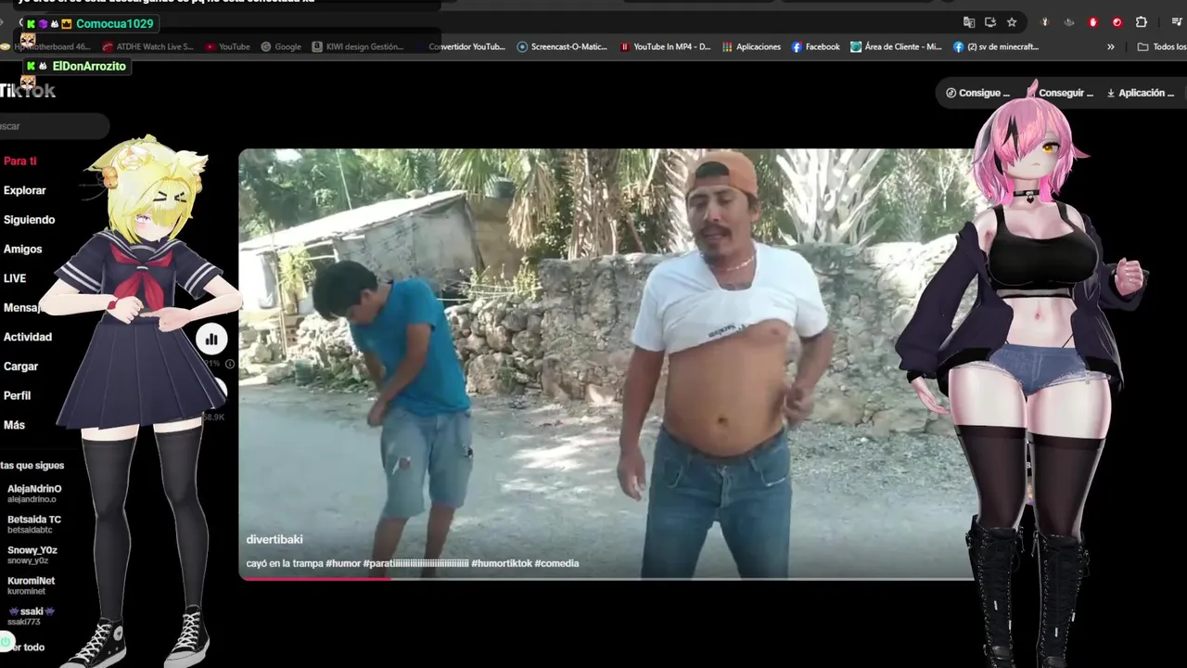
Task: Click the #comedia hashtag
Action: (556, 563)
